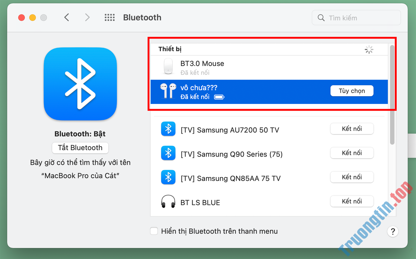Select BT LS BLUE device name
Screen dimensions: 416x259
pyautogui.click(x=200, y=203)
